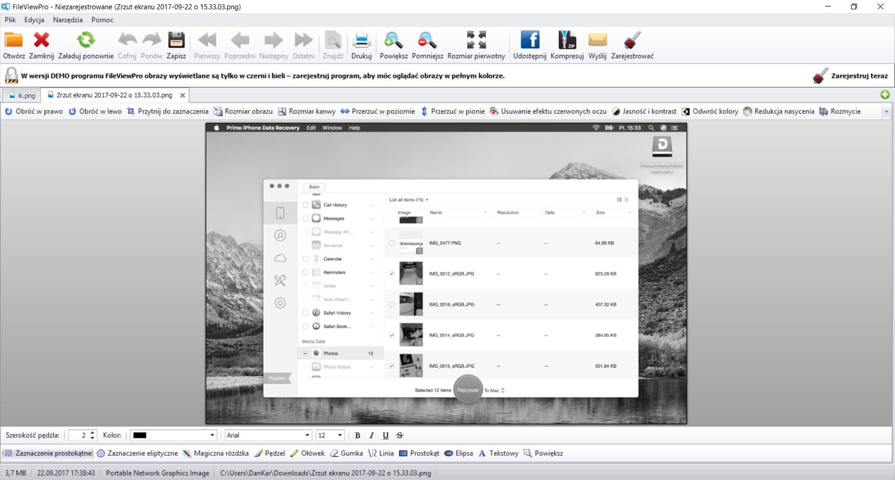Open the Plik menu
This screenshot has height=480, width=895.
tap(10, 20)
